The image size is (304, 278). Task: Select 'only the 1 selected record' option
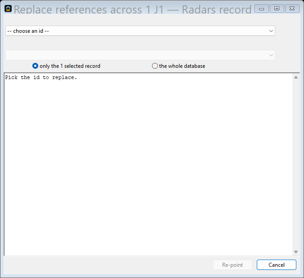pos(66,66)
